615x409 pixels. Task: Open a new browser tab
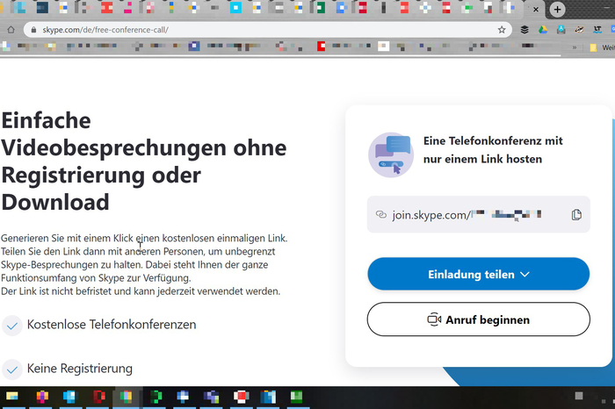click(557, 10)
